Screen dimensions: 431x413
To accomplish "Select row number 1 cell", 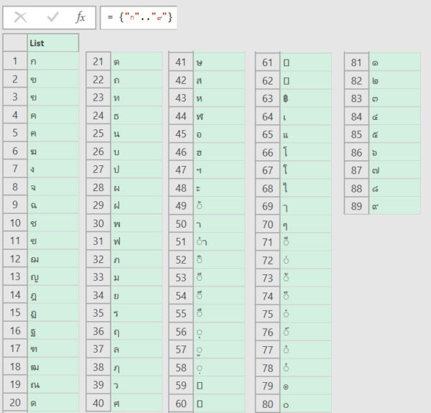I will point(15,61).
